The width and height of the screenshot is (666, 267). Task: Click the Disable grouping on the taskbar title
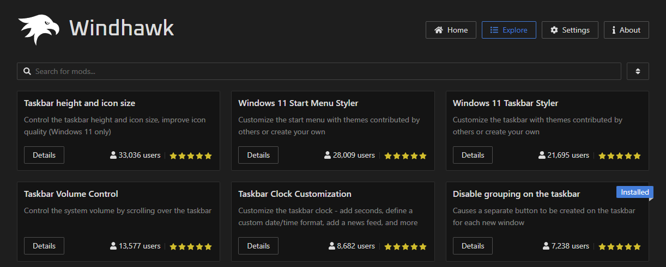516,194
